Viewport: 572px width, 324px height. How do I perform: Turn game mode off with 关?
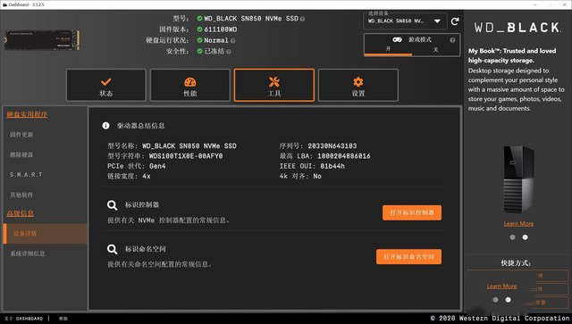pyautogui.click(x=435, y=50)
